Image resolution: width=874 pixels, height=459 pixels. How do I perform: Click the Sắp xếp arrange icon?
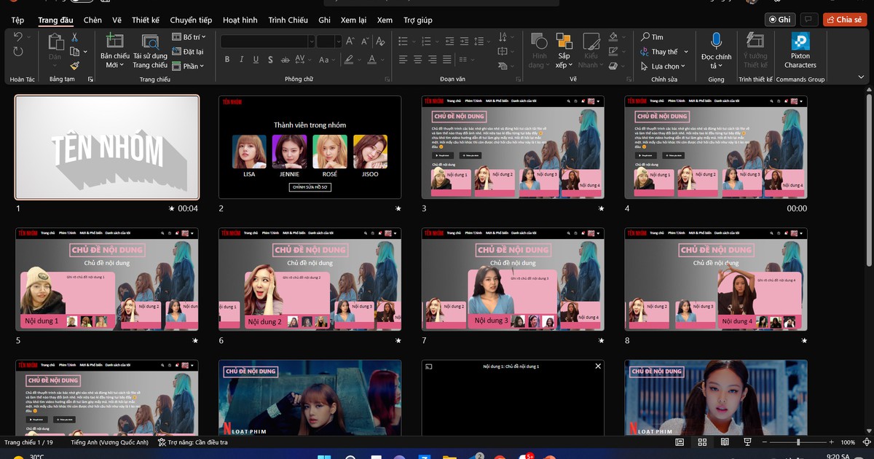564,42
